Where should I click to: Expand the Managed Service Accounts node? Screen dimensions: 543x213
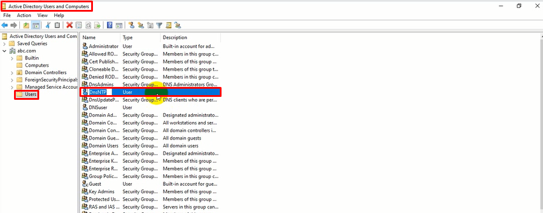(12, 87)
